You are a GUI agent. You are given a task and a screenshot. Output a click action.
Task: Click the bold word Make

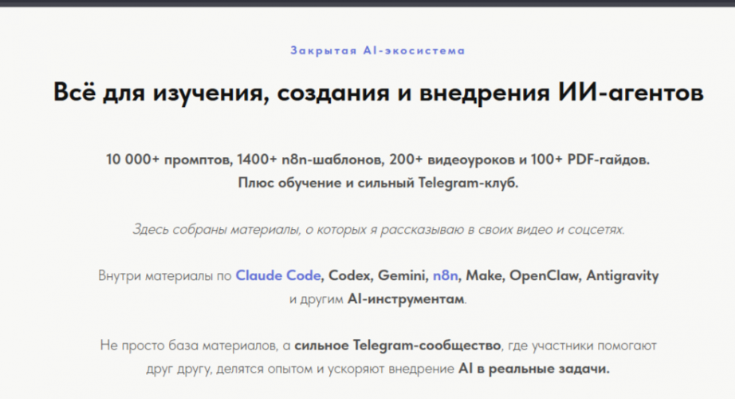(485, 276)
